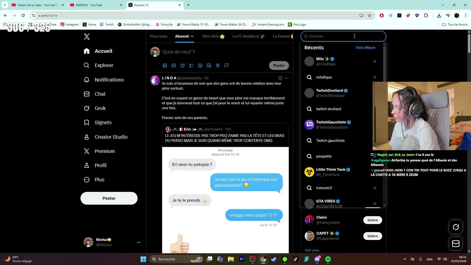The width and height of the screenshot is (471, 265).
Task: Go to the Explorer page
Action: 98,65
